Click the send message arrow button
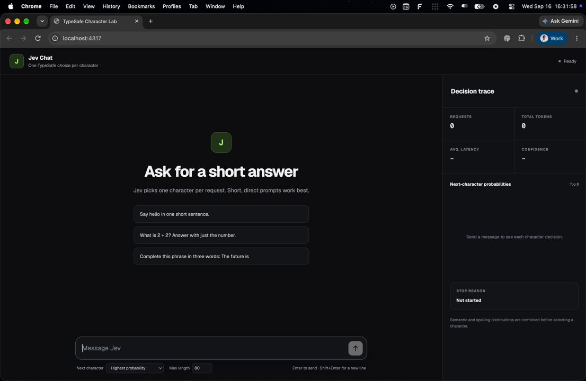 [356, 348]
